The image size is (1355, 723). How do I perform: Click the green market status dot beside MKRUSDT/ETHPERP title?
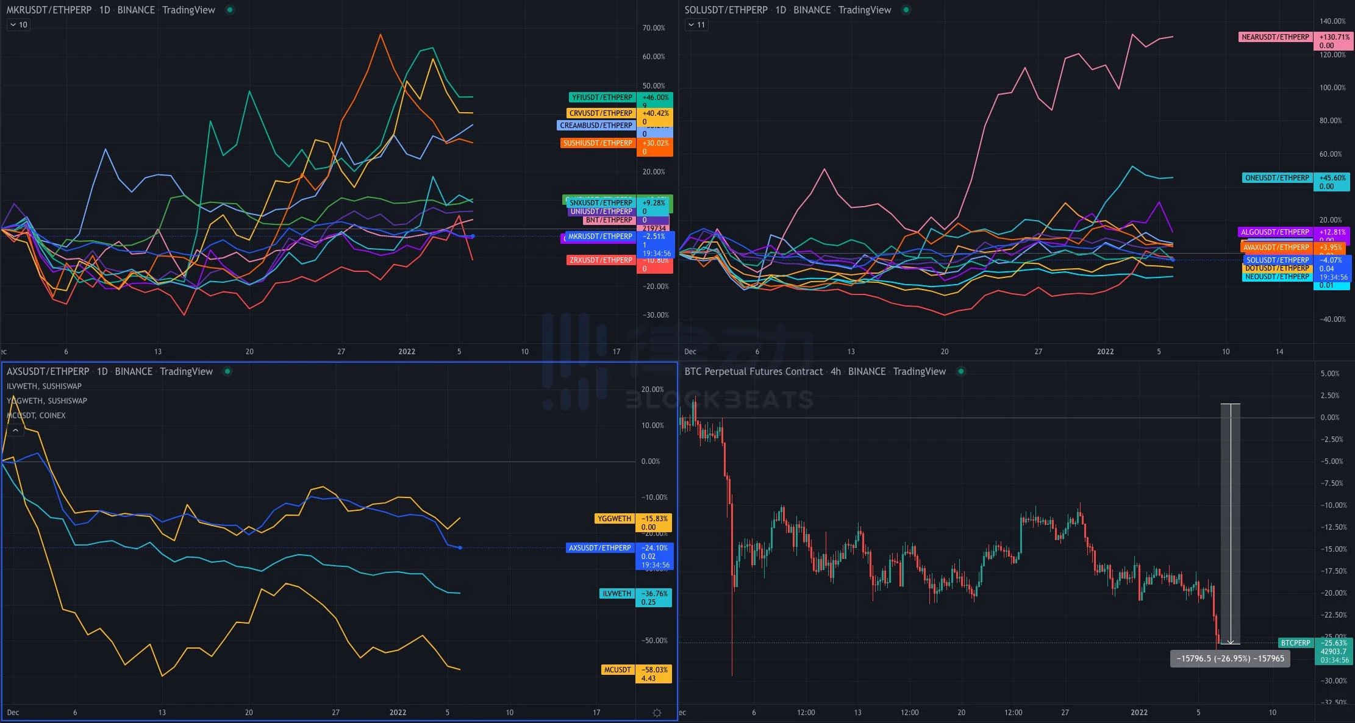point(230,10)
